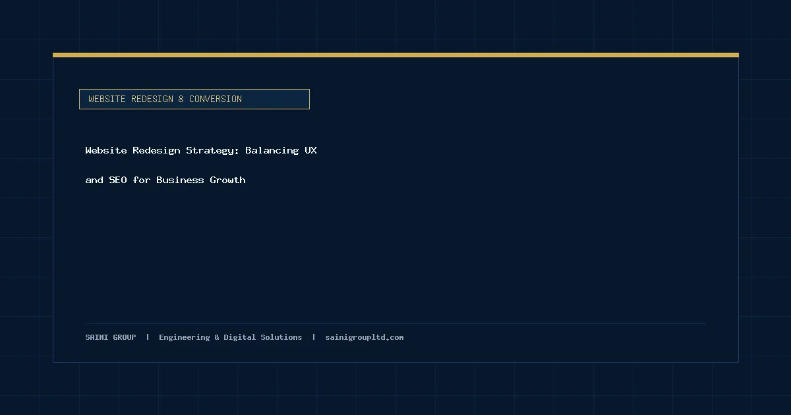This screenshot has height=415, width=791.
Task: Click the word CONVERSION in the tag
Action: 216,99
